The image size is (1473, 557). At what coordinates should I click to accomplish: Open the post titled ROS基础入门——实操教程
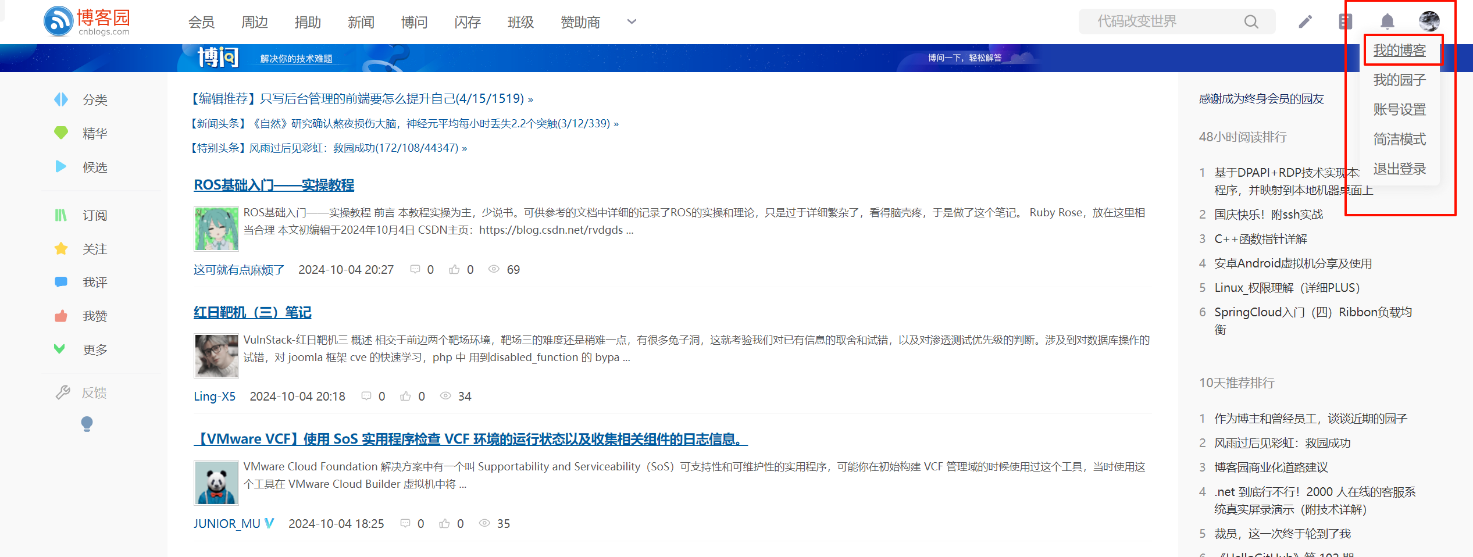pyautogui.click(x=274, y=185)
